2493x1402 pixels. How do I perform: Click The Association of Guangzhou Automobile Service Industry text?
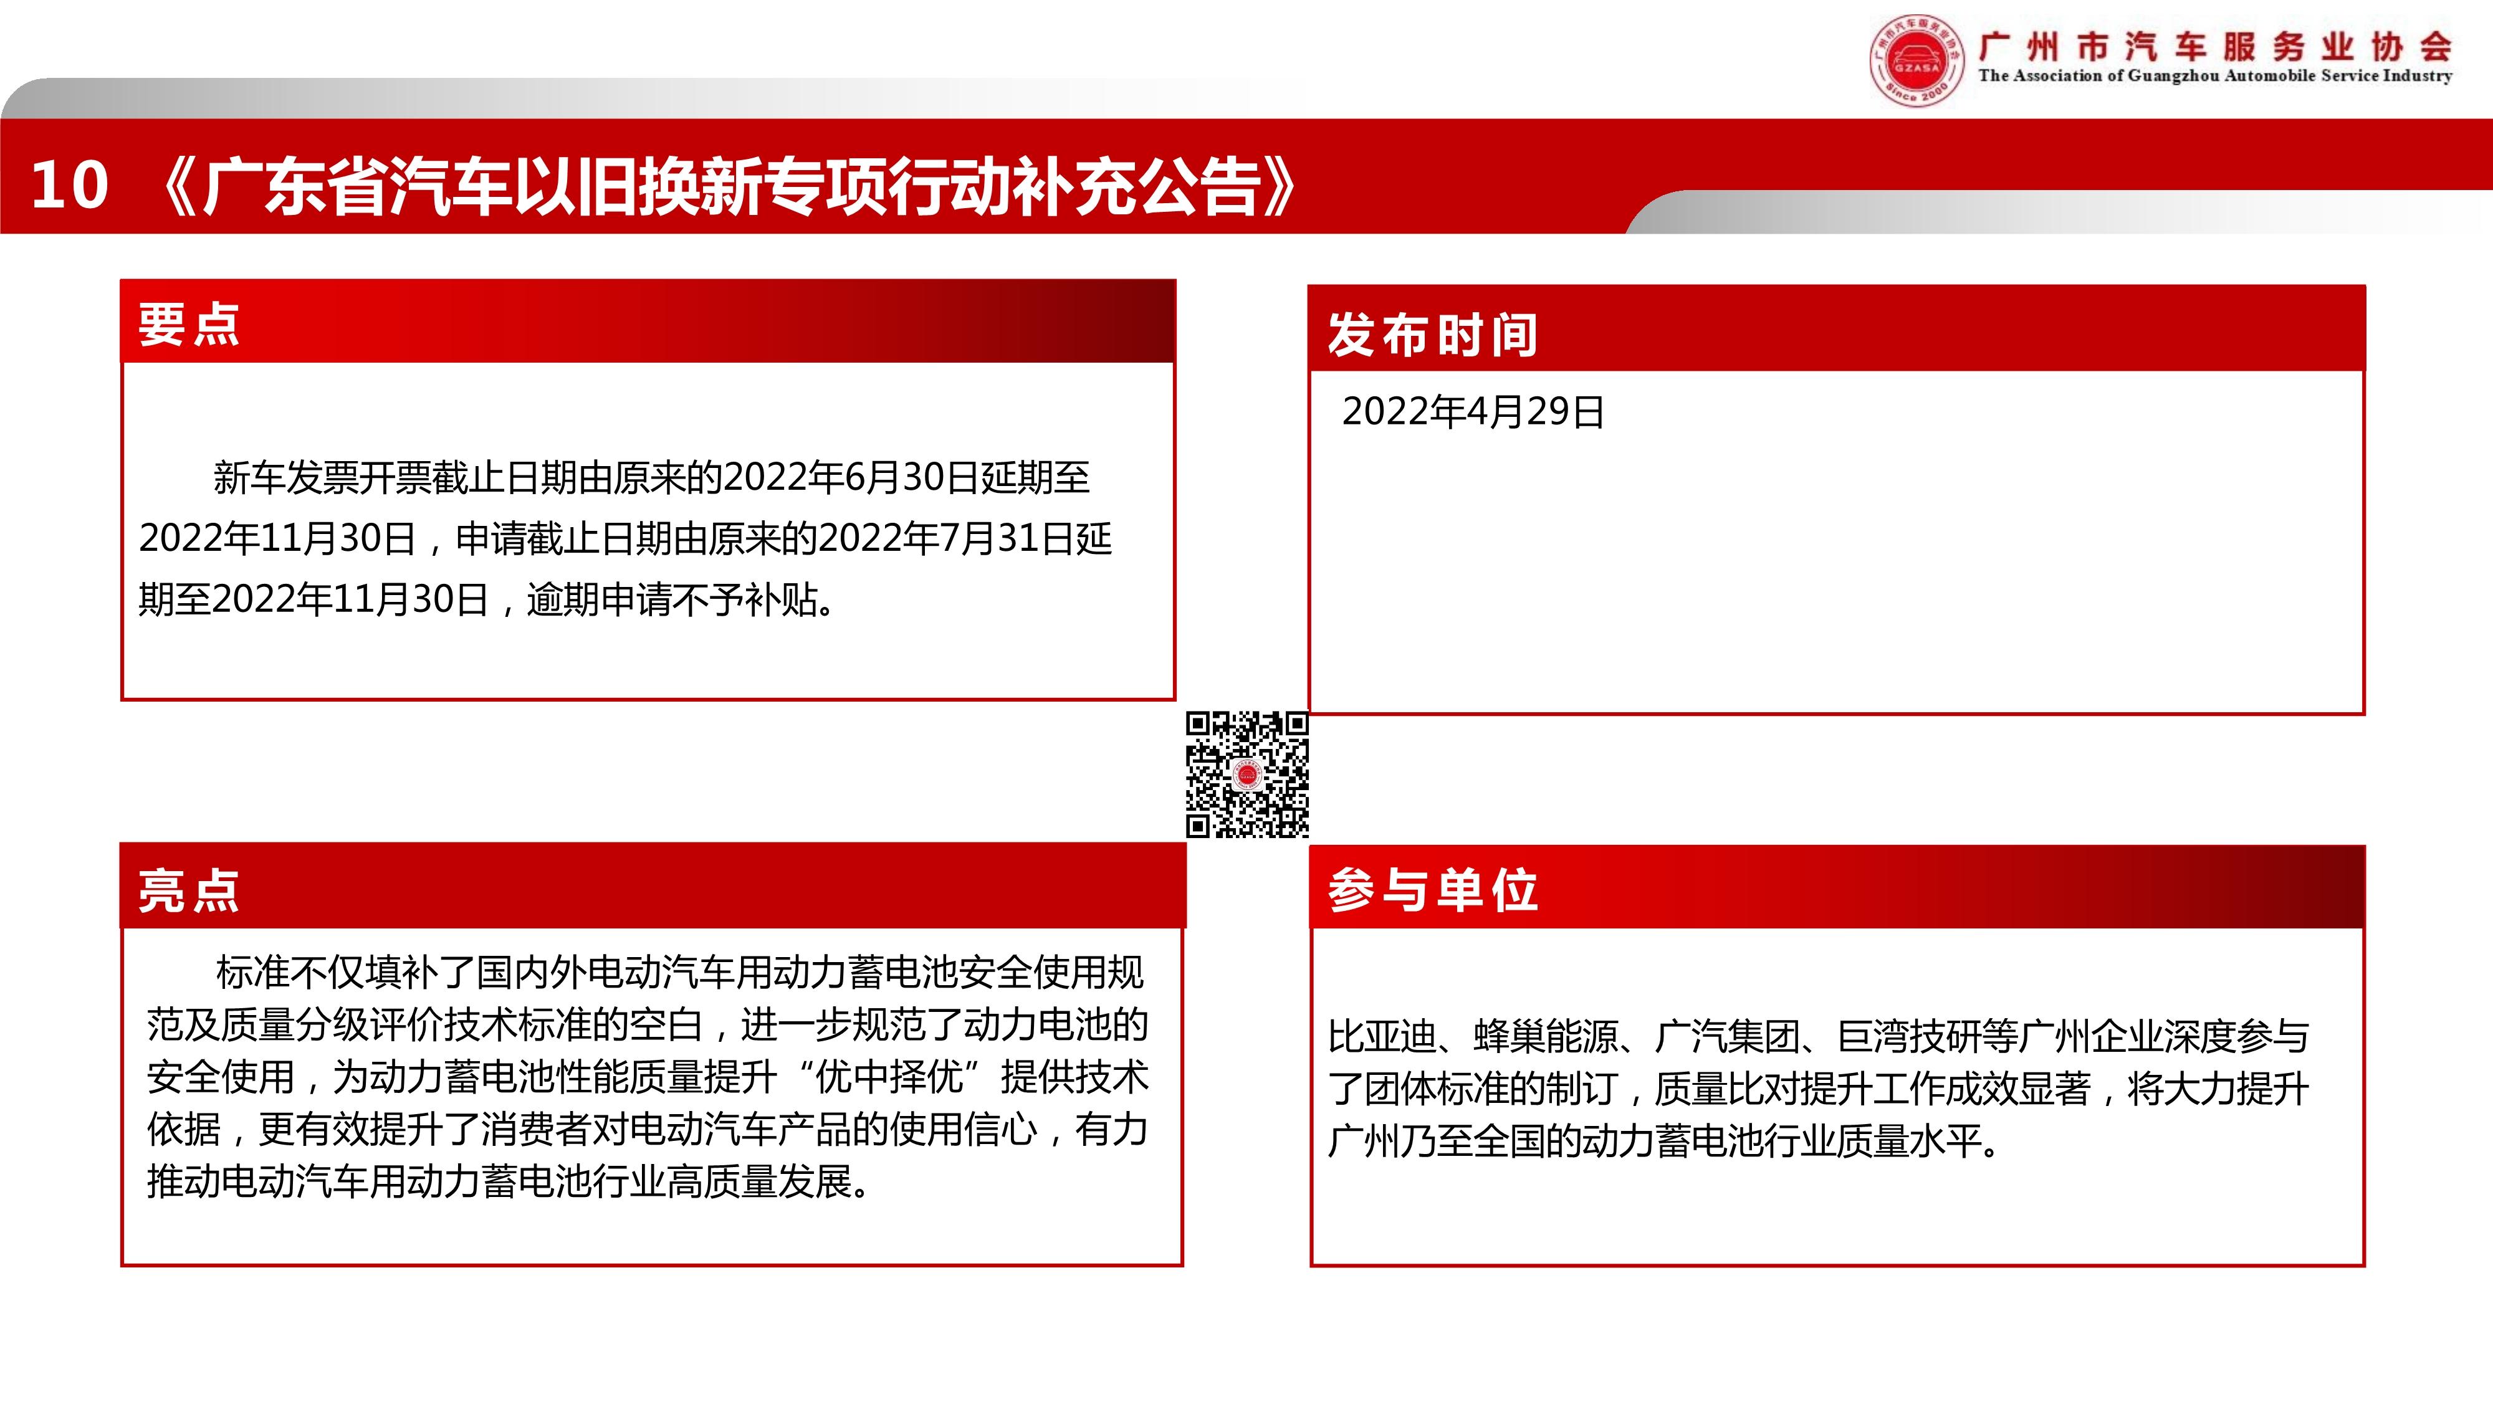2215,75
